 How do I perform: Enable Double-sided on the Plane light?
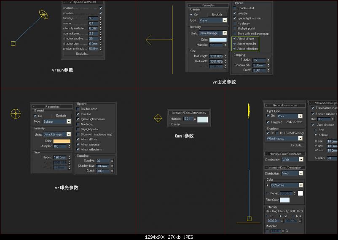point(235,8)
